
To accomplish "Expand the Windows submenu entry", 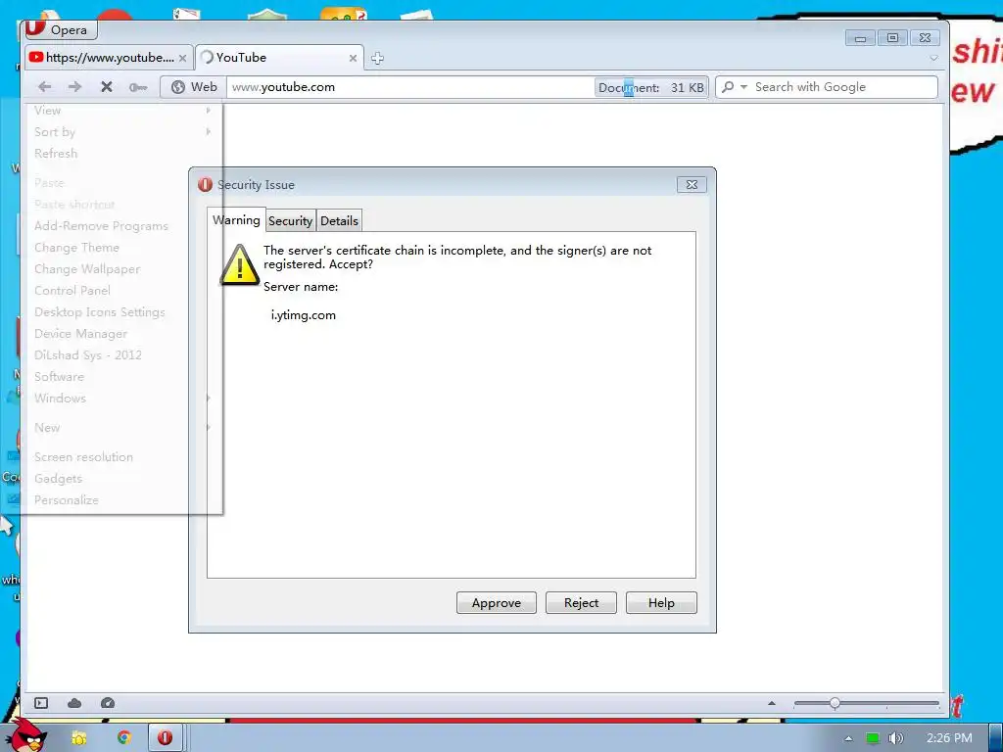I will (121, 399).
